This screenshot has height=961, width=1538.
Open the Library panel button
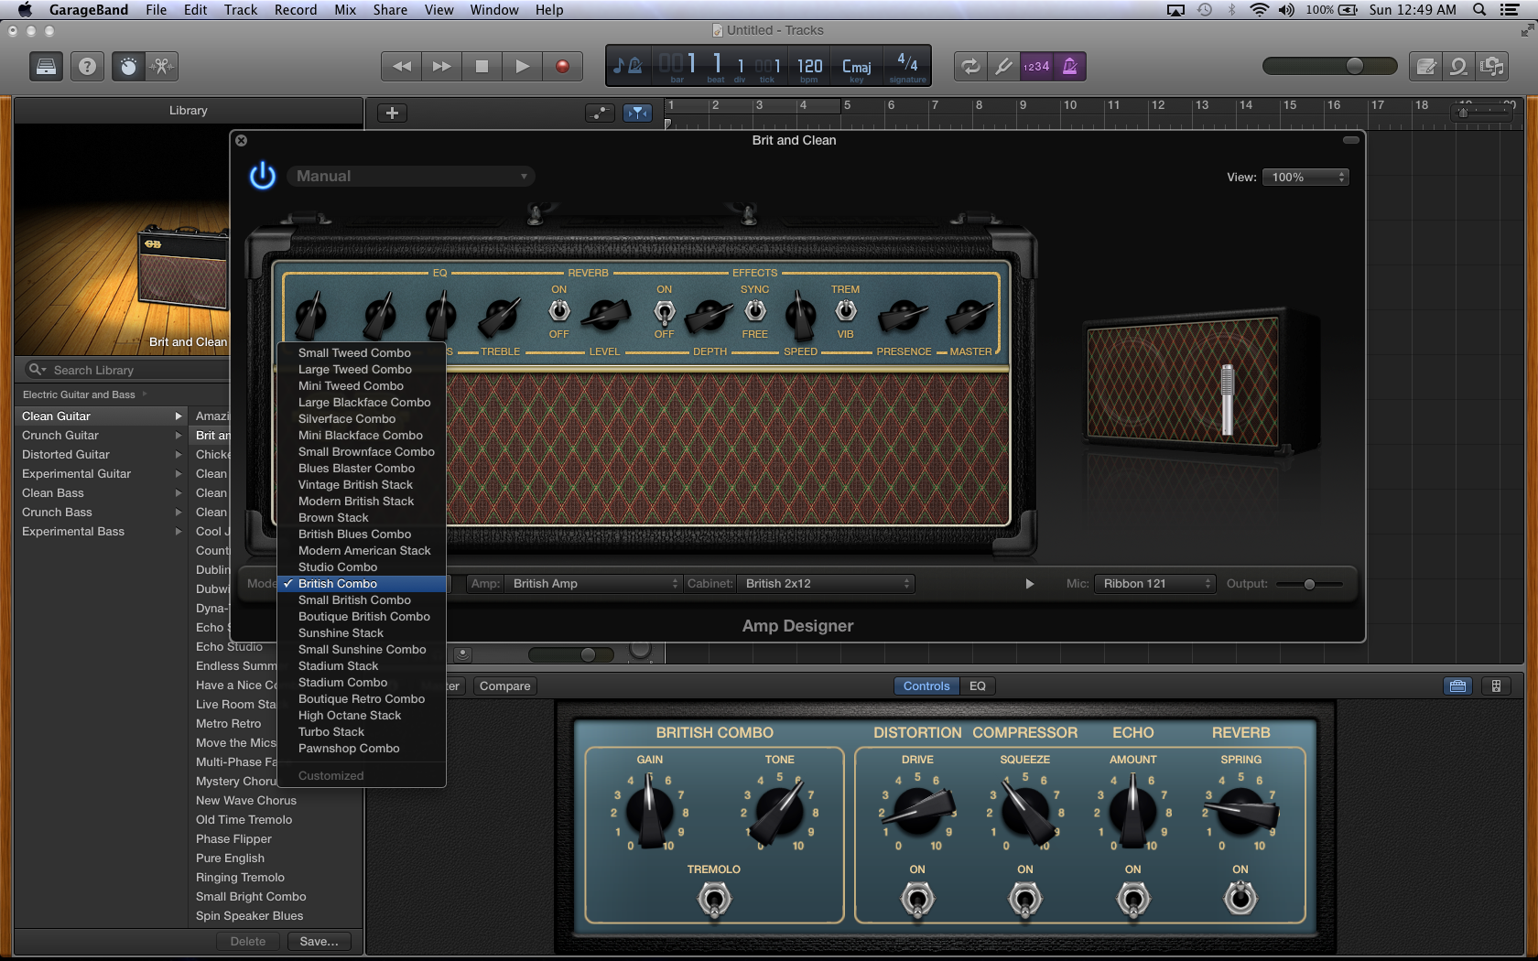point(46,66)
